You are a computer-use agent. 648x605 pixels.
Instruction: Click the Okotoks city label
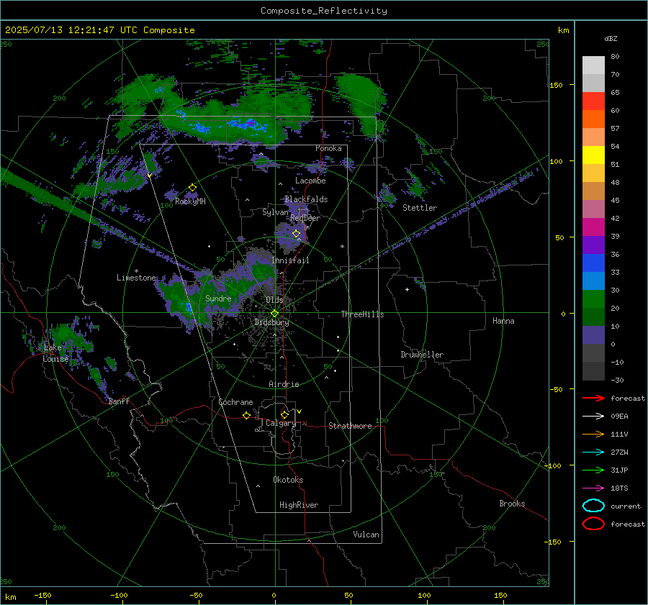288,480
